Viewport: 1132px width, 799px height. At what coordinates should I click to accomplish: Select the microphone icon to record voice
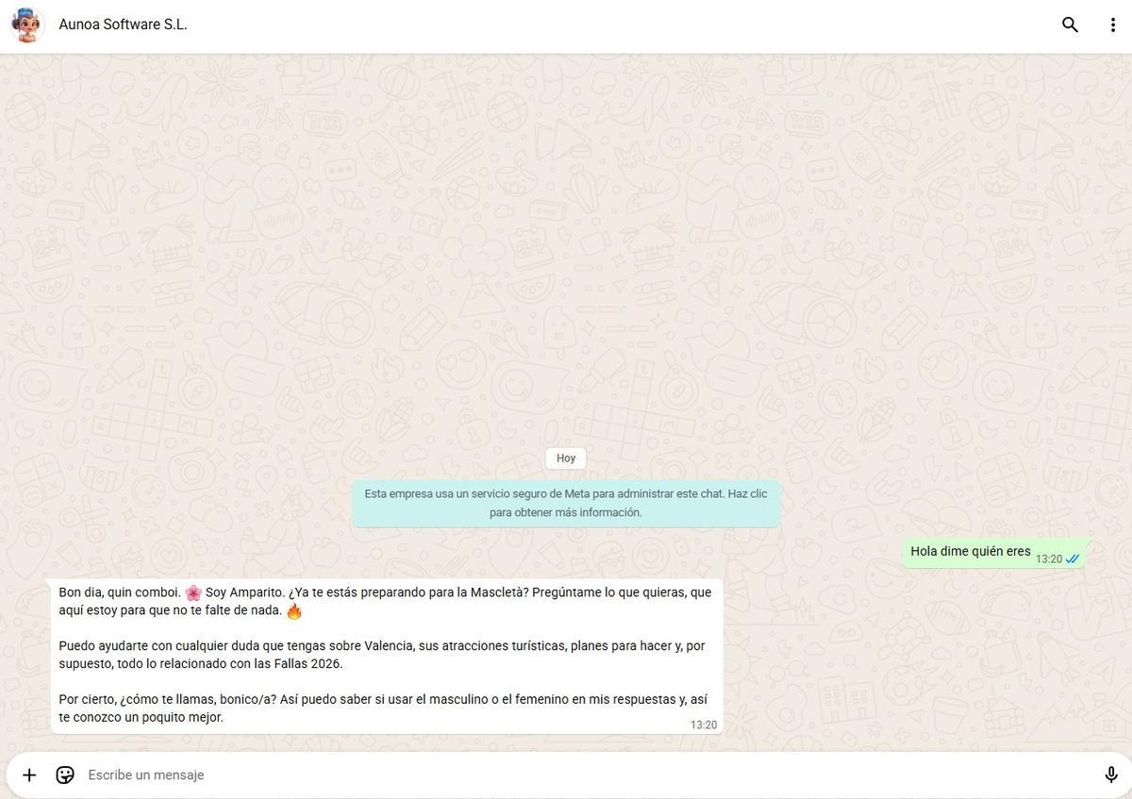1109,774
